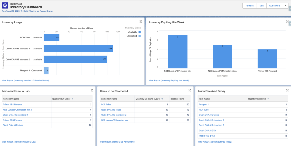
Task: Sort by Quantity On Order arrow
Action: point(72,99)
